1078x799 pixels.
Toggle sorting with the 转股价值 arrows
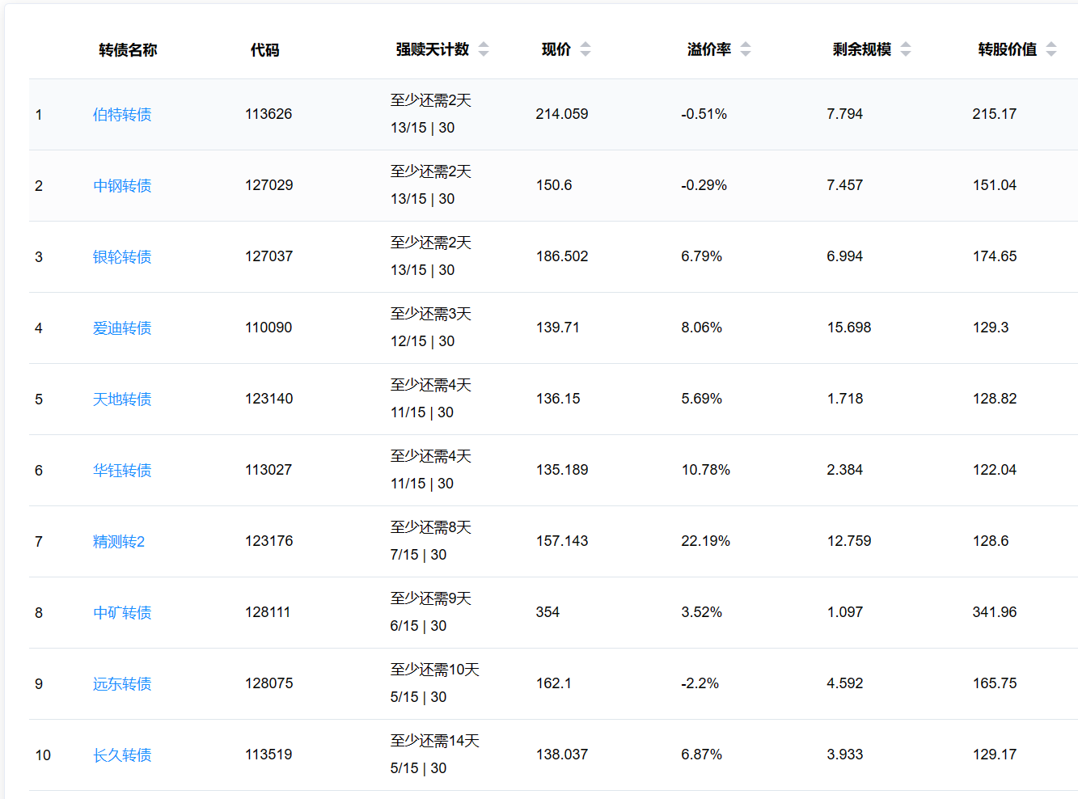[x=1051, y=49]
